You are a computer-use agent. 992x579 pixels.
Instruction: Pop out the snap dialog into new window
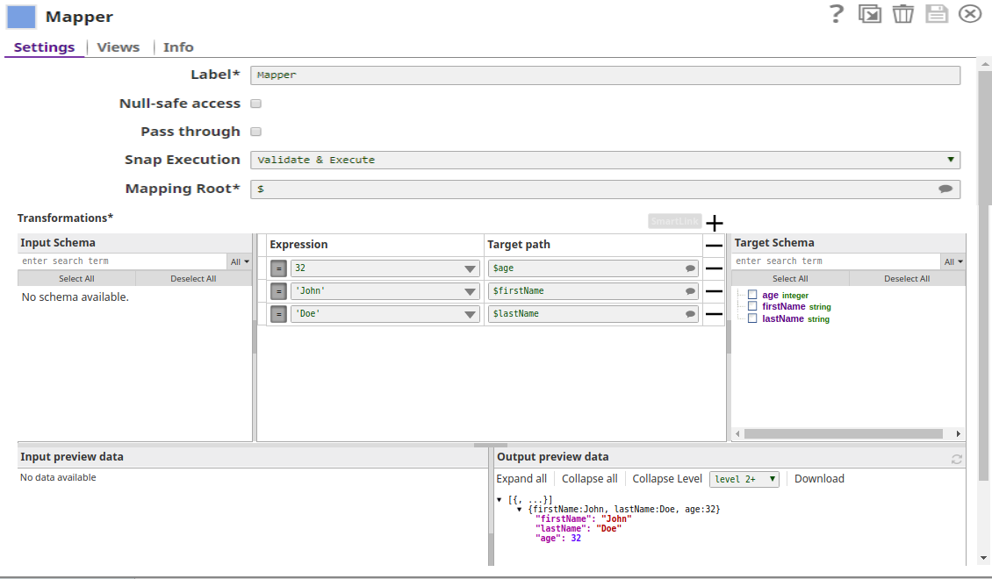pos(870,14)
